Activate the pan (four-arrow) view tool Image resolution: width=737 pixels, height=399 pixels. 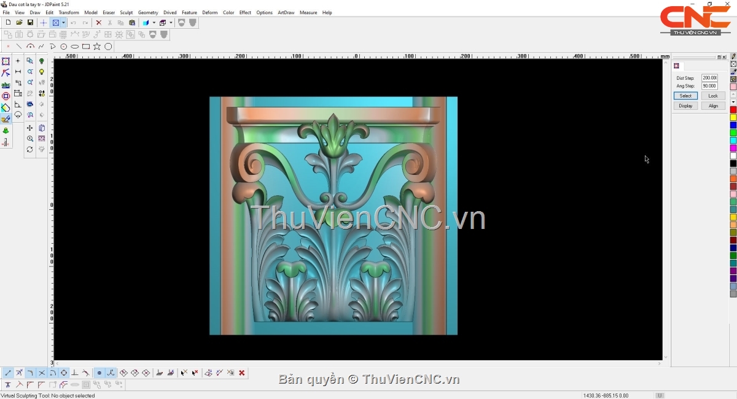tap(29, 128)
